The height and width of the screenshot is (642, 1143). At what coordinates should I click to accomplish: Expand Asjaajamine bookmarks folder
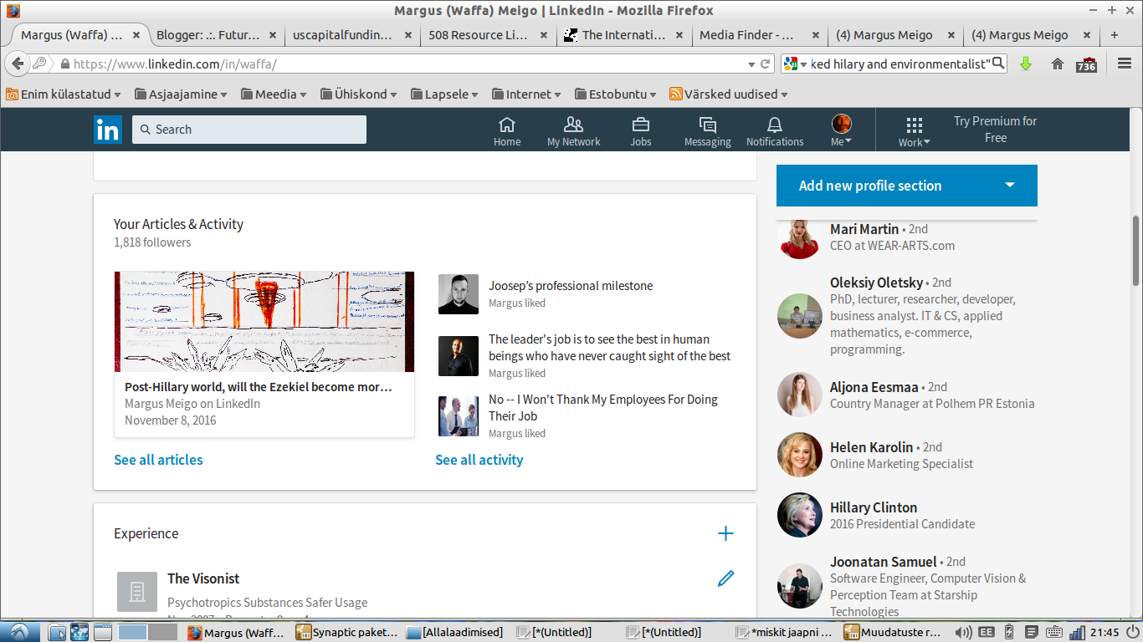tap(181, 94)
